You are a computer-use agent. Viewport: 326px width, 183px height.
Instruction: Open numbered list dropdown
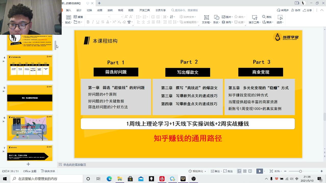coord(147,17)
